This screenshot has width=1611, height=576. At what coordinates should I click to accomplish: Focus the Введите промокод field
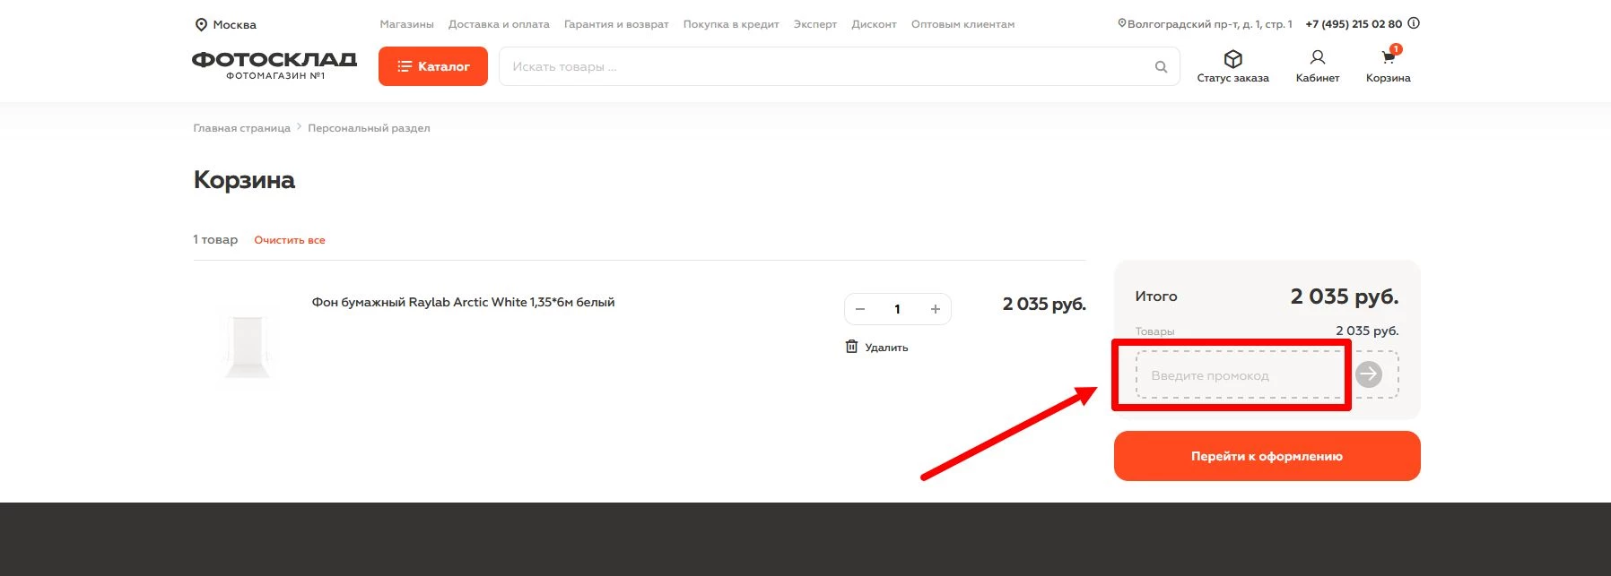[x=1240, y=375]
